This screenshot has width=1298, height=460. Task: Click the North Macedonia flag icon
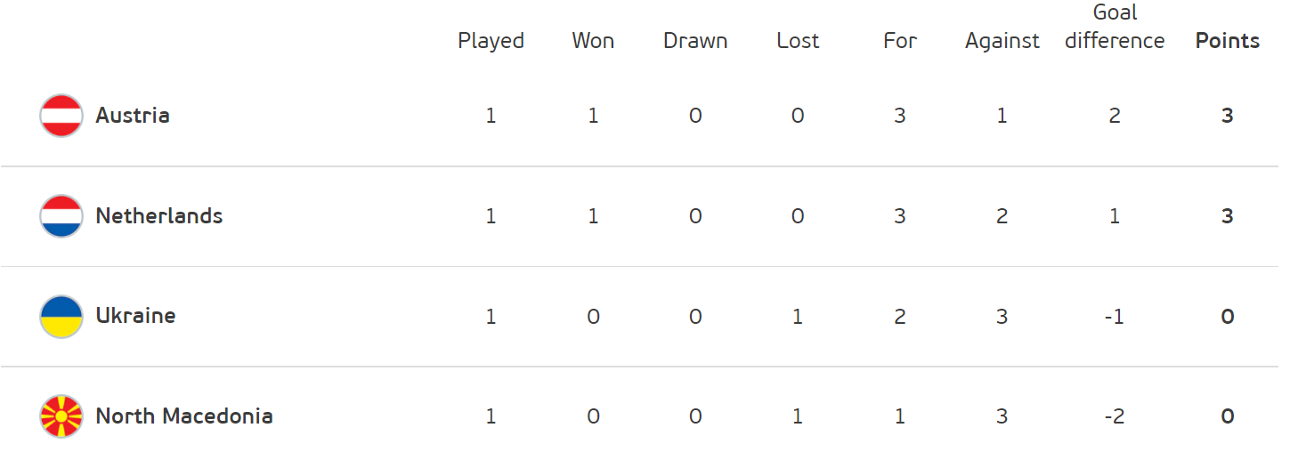point(61,416)
